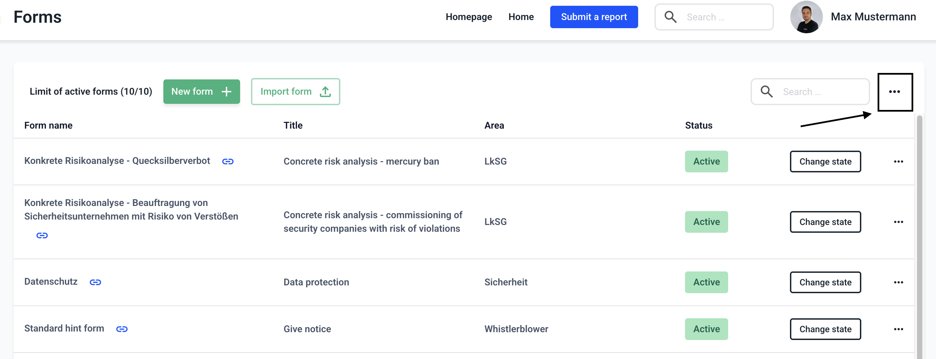Open three-dot menu for Give notice row

tap(898, 329)
